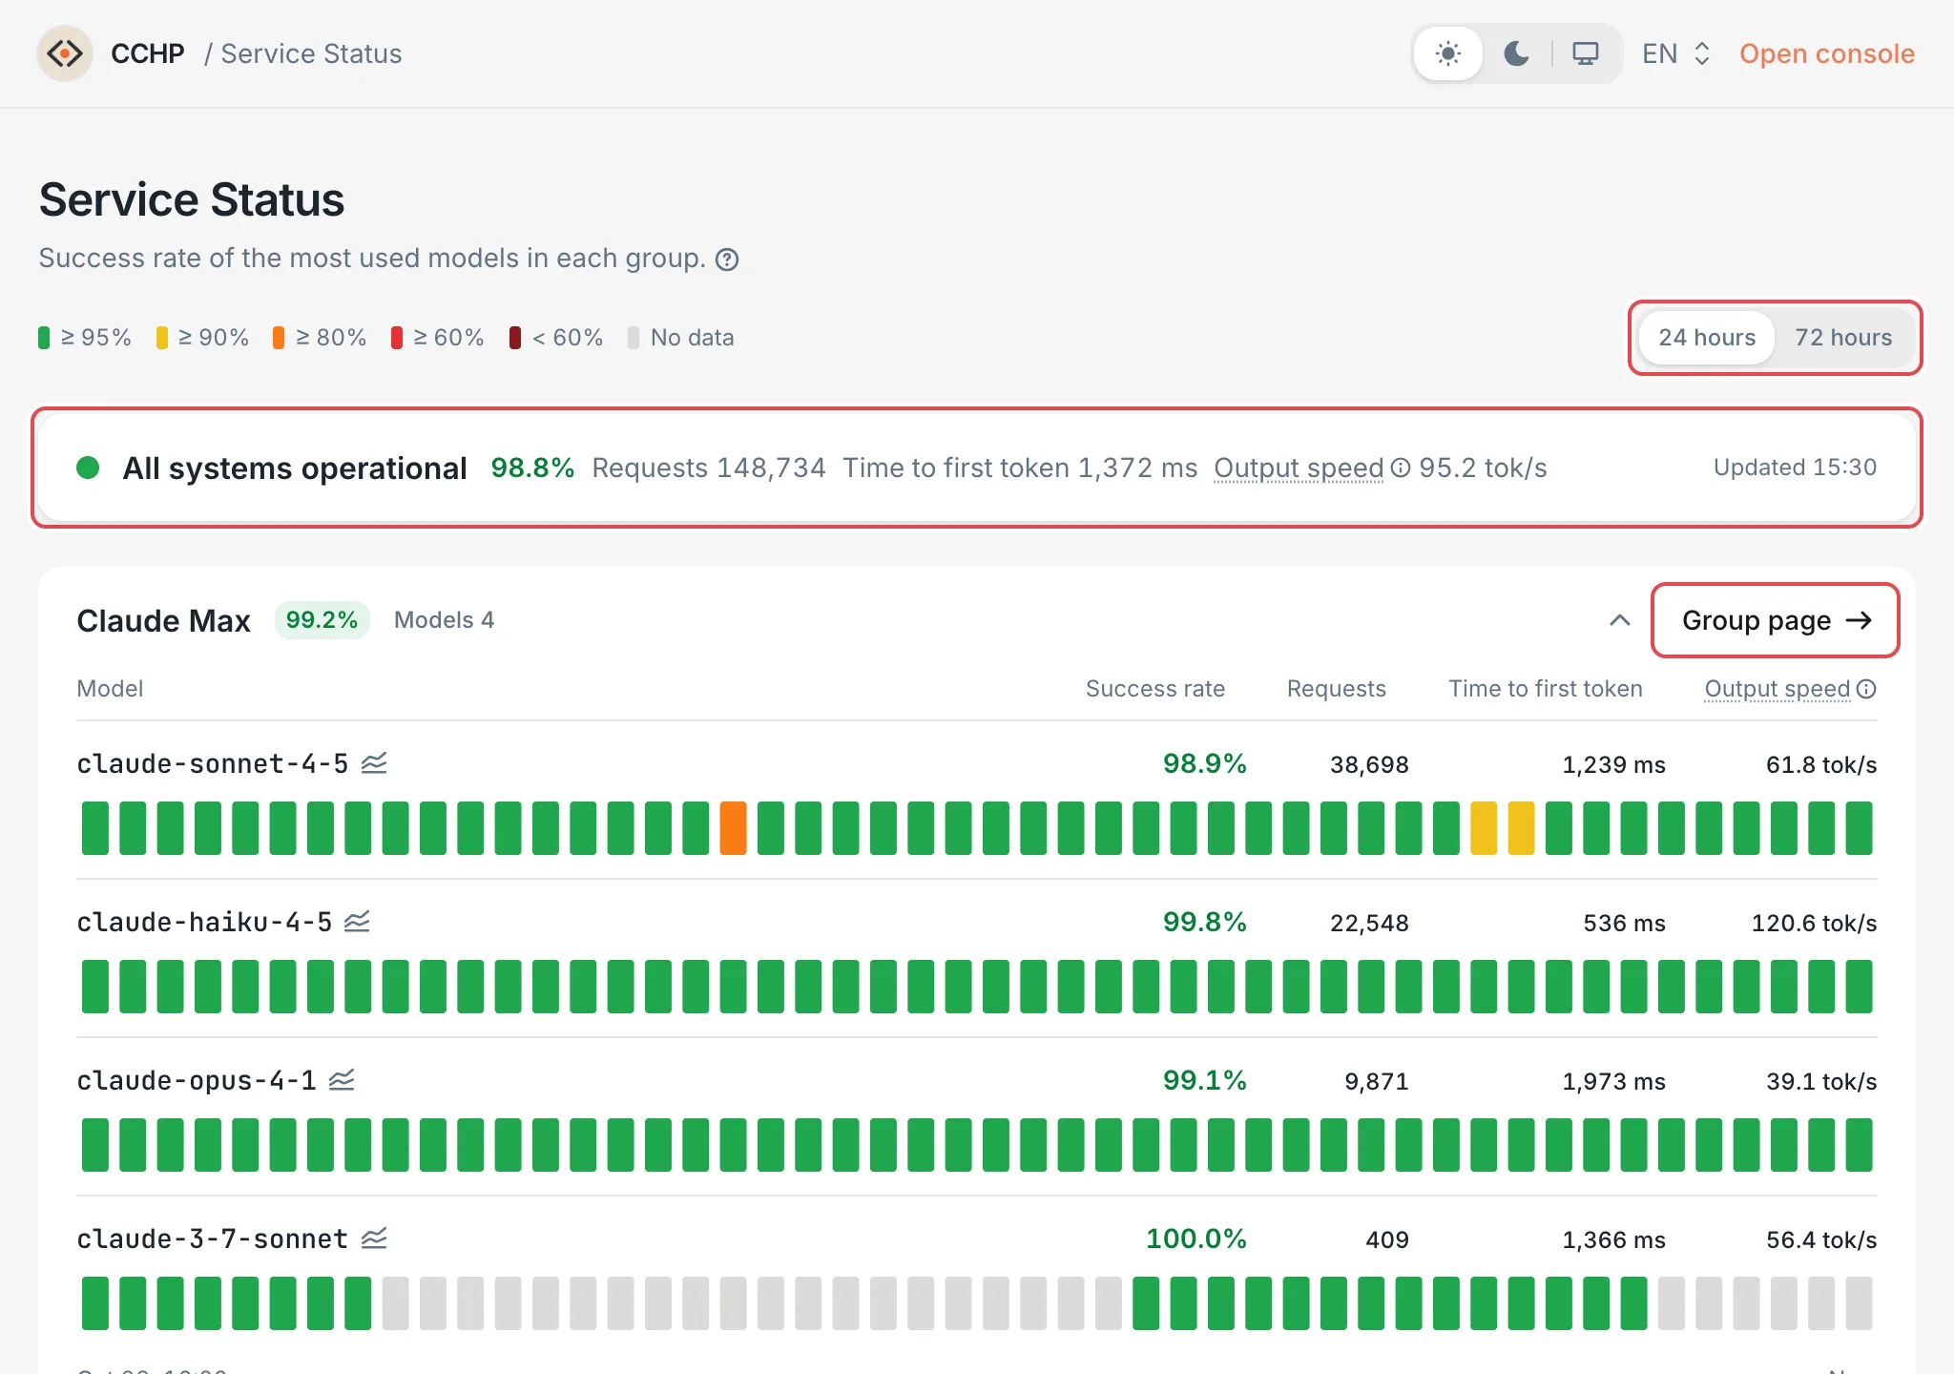Select the 24 hours tab
The height and width of the screenshot is (1374, 1954).
pyautogui.click(x=1707, y=338)
